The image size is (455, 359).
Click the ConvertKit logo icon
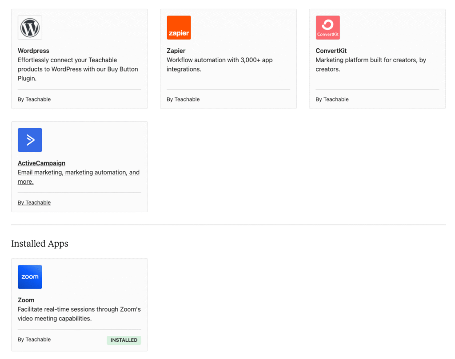click(327, 27)
